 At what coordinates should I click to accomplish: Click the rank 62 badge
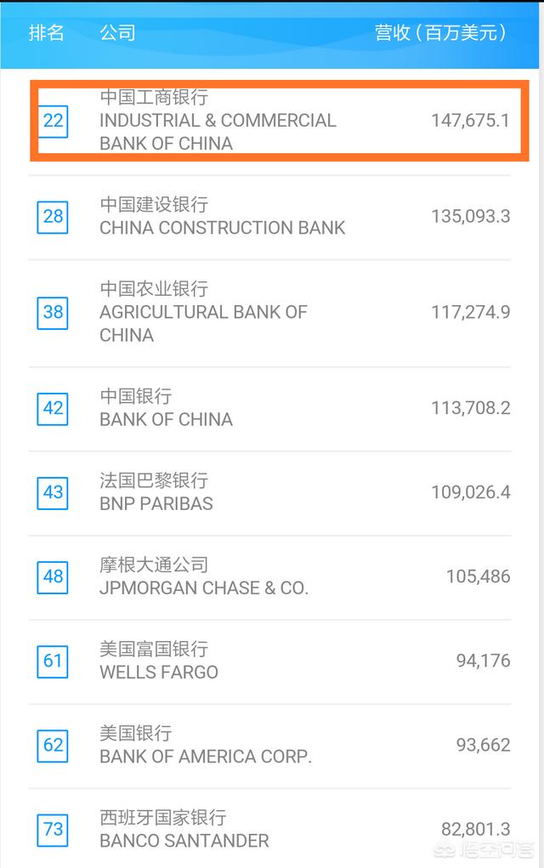click(53, 745)
